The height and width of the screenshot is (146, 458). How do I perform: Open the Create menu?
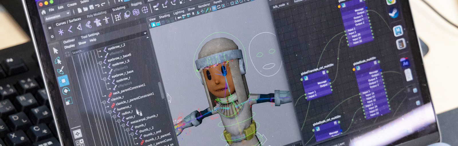point(72,5)
